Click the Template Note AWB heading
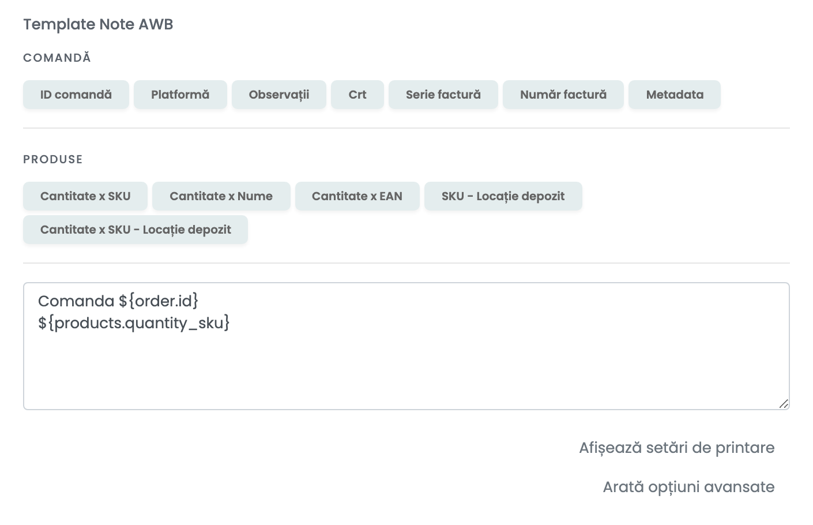This screenshot has width=813, height=525. click(x=98, y=24)
